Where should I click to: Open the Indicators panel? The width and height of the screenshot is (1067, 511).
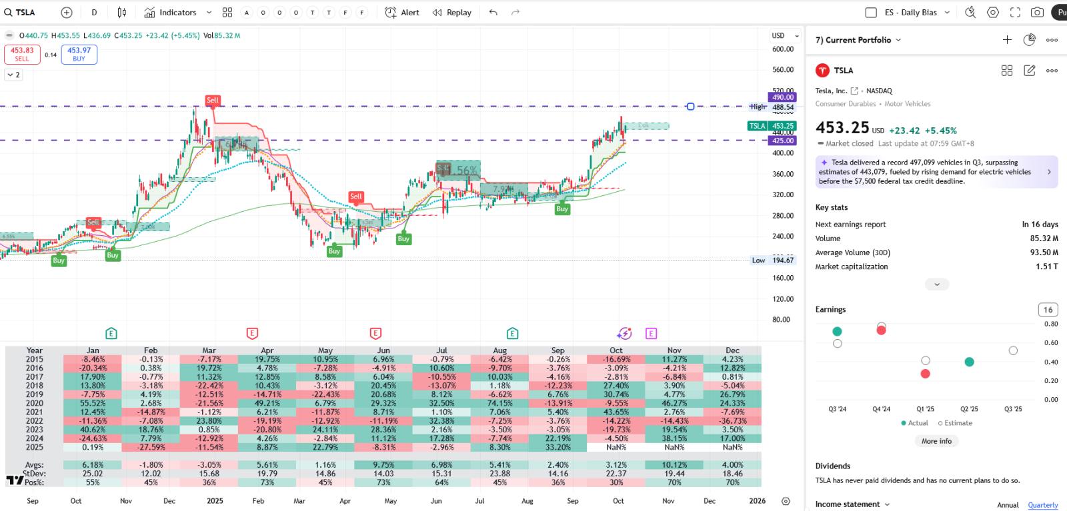pyautogui.click(x=171, y=13)
